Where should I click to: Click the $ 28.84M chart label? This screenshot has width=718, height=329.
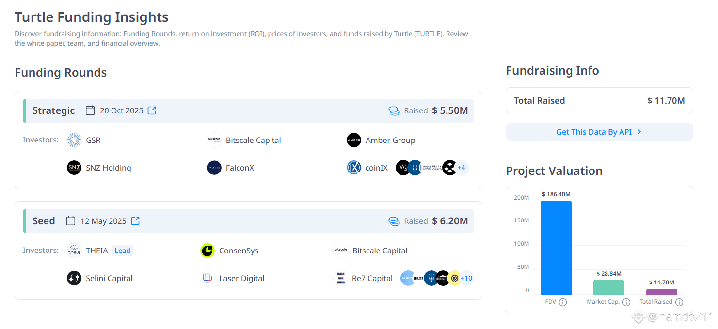click(x=609, y=274)
